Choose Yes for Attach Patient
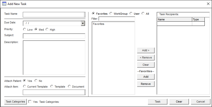This screenshot has width=212, height=107. click(25, 81)
